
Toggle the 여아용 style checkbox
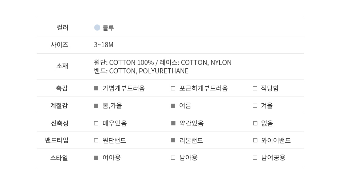point(96,158)
